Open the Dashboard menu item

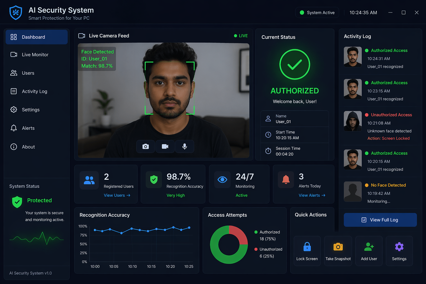[37, 37]
